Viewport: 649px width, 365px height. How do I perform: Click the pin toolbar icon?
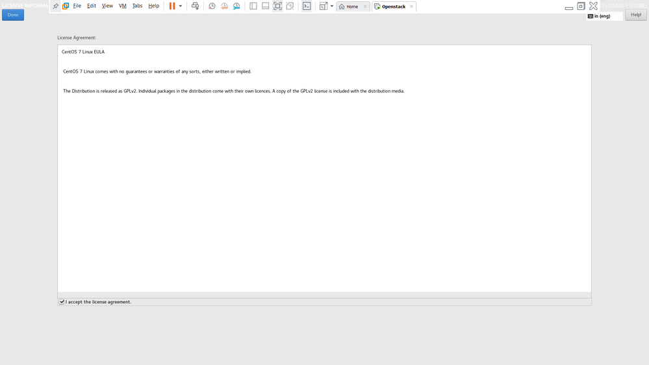[x=55, y=6]
